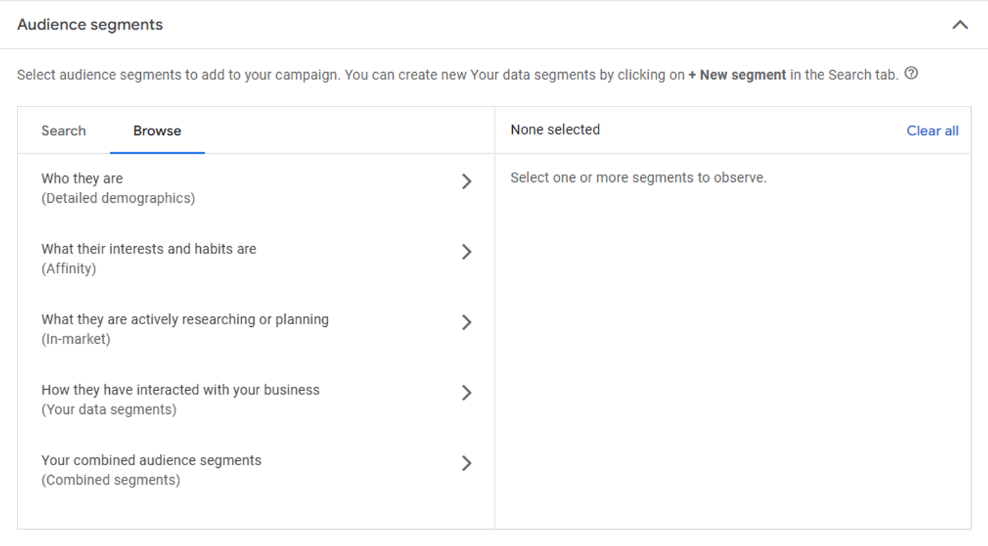988x546 pixels.
Task: Click the 'None selected' panel heading
Action: point(555,129)
